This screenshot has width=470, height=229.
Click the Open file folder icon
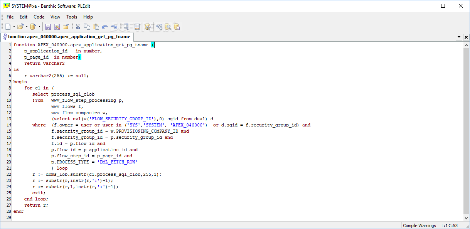[20, 27]
